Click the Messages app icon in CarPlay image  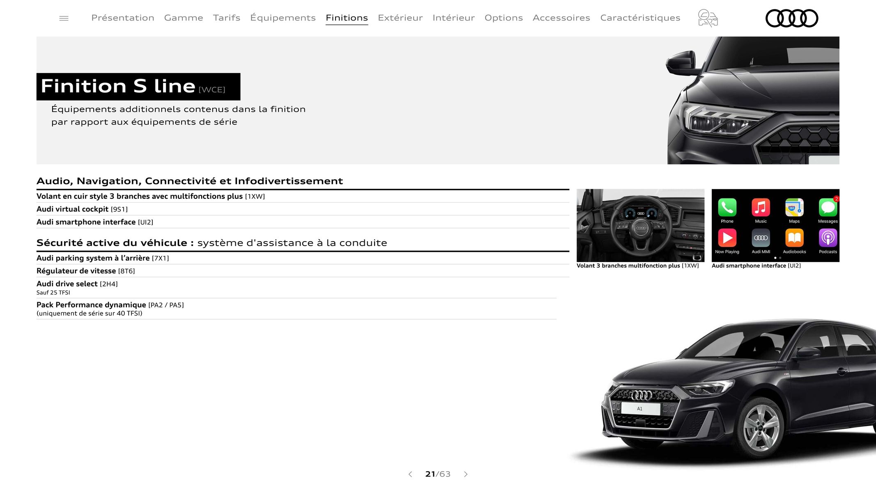click(828, 207)
